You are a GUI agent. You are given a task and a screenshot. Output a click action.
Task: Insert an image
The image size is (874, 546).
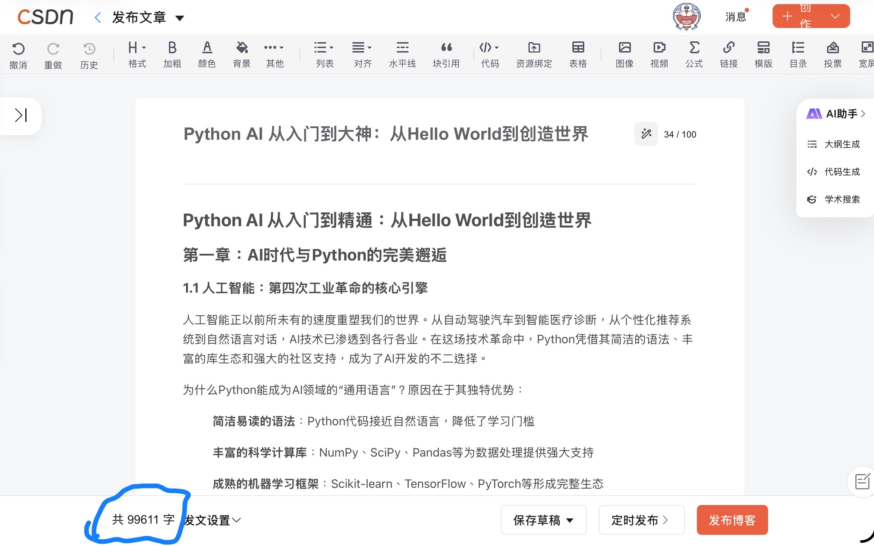click(624, 54)
